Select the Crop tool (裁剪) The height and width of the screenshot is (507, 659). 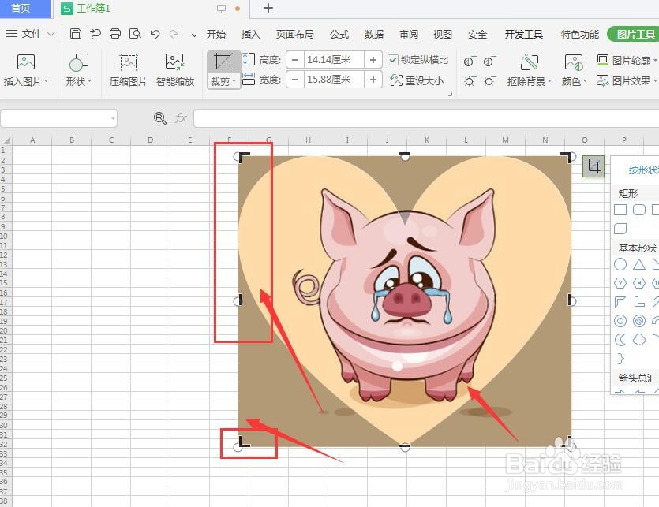click(223, 69)
